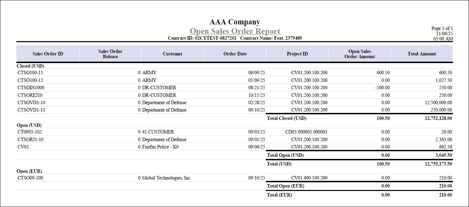This screenshot has width=469, height=207.
Task: Select the Sales Order Release column header
Action: [x=110, y=54]
